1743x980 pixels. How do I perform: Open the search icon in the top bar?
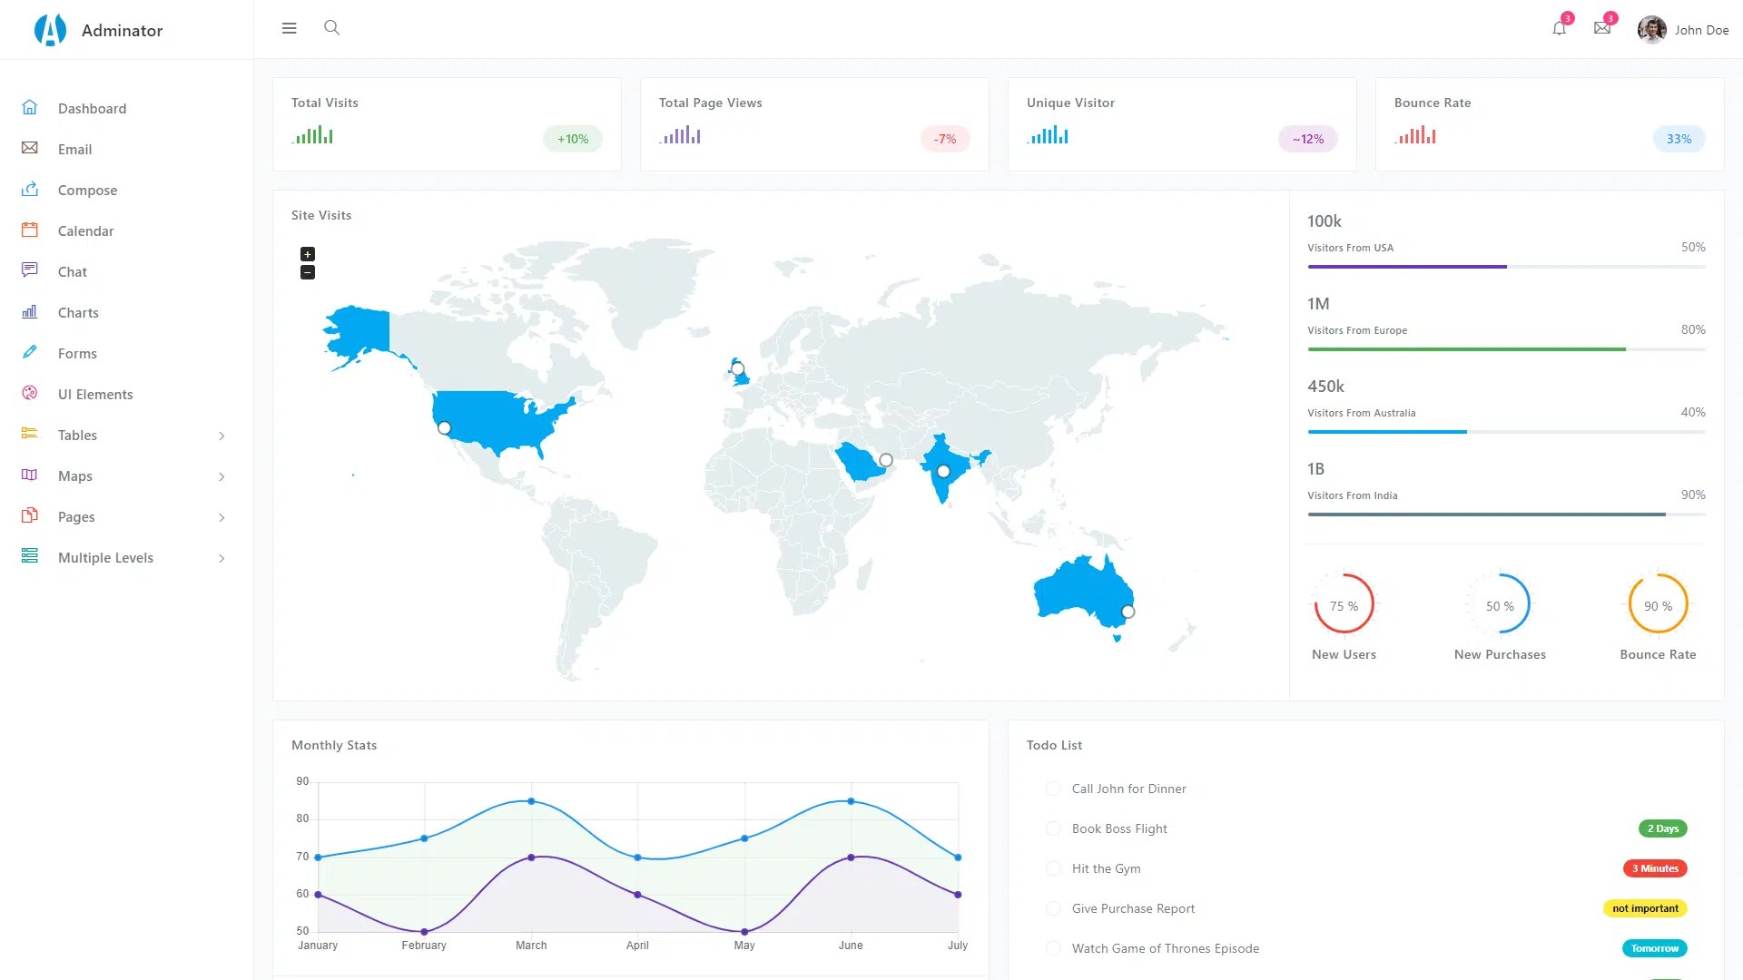coord(331,28)
